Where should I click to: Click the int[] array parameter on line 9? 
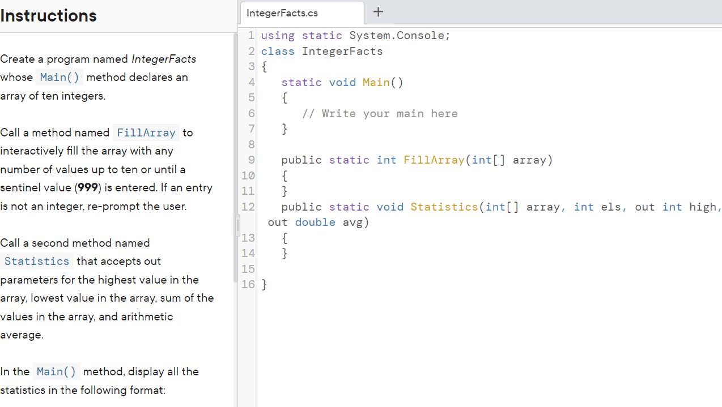(x=510, y=160)
